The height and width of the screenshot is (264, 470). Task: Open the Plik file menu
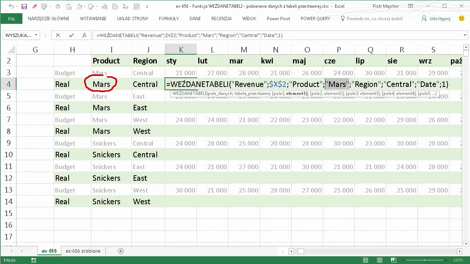(x=11, y=19)
